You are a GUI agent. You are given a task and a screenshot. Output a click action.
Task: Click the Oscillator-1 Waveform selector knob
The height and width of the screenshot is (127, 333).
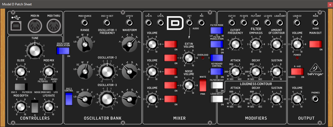coord(129,44)
